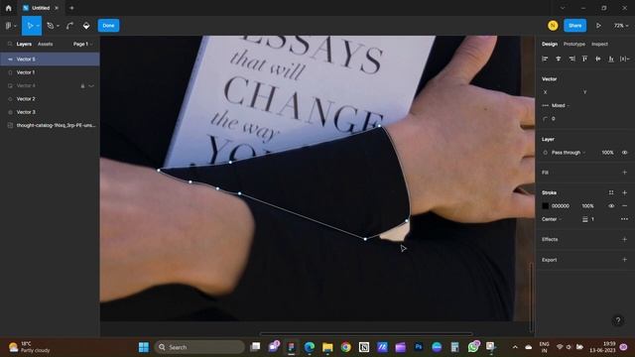Click the black stroke color swatch

pos(545,206)
